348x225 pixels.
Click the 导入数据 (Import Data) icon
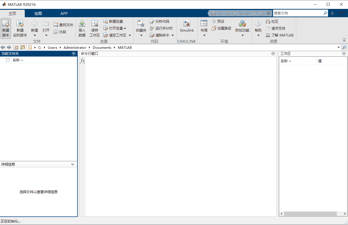pos(82,28)
